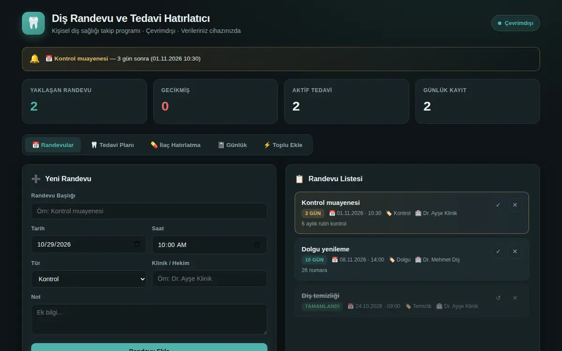This screenshot has width=562, height=351.
Task: Open the Toplu Ekle tab
Action: 283,145
